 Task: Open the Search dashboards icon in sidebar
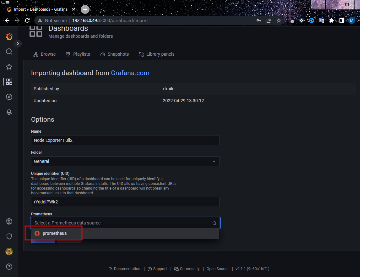pyautogui.click(x=9, y=52)
